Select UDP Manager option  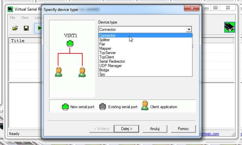pos(145,66)
